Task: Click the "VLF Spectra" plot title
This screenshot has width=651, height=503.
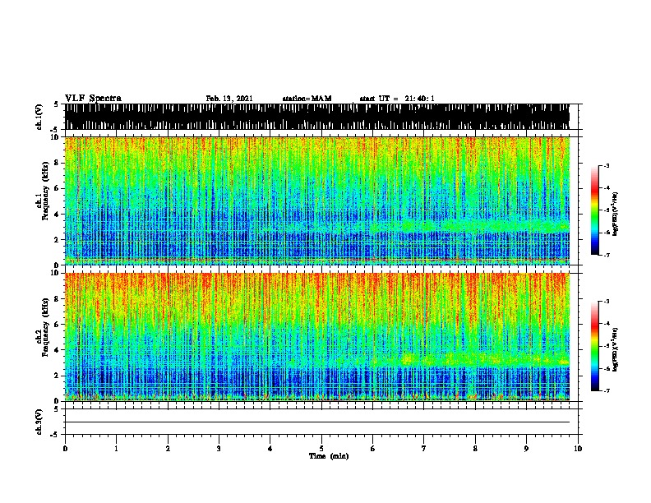Action: [x=93, y=98]
